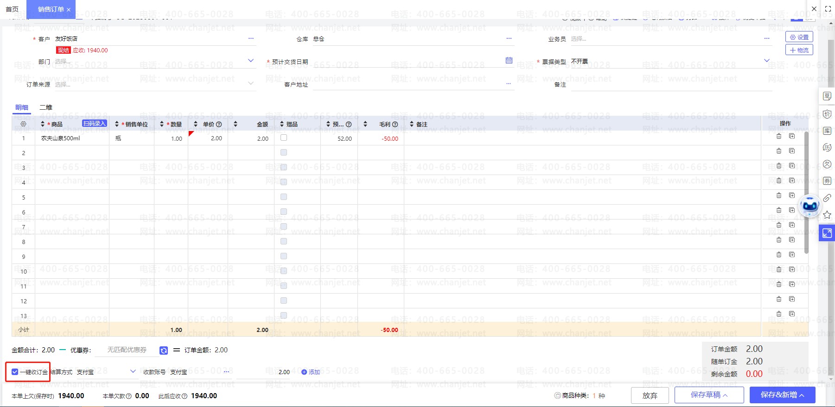Image resolution: width=835 pixels, height=407 pixels.
Task: Click the 无匹配优惠券 coupon field
Action: click(x=127, y=350)
